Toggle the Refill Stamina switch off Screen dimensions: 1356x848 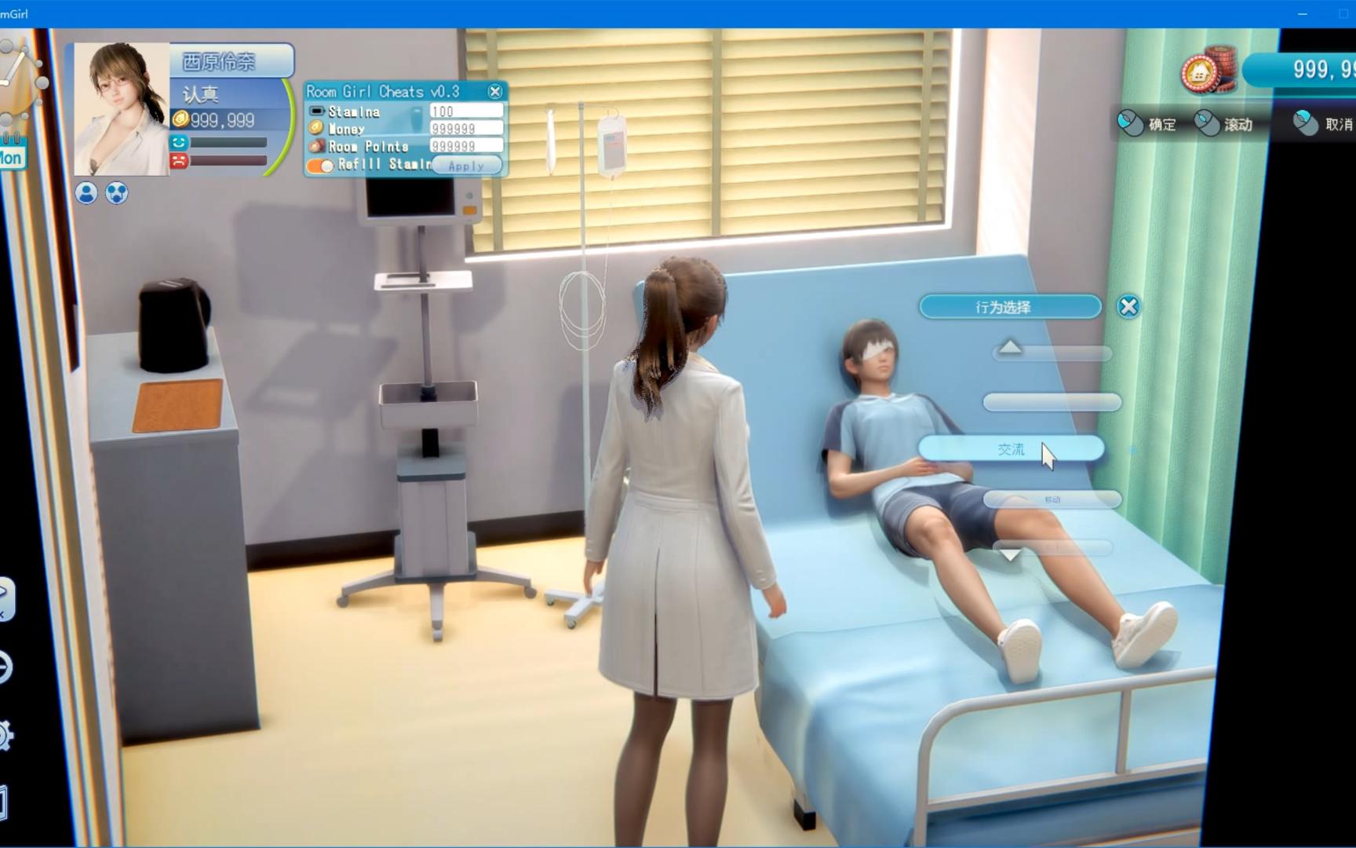[322, 166]
